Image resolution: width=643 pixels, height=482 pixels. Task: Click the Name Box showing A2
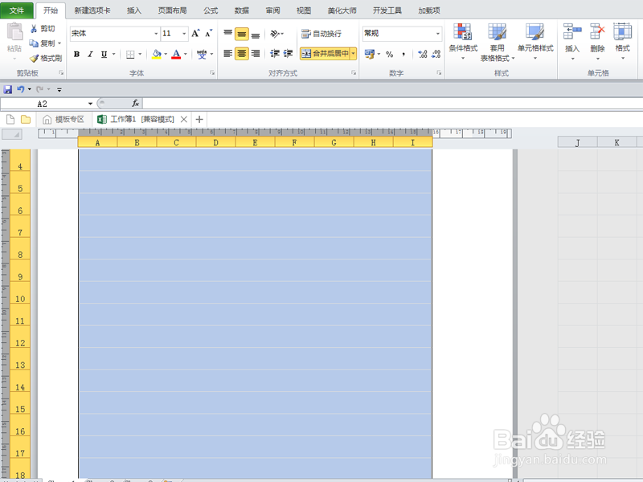43,104
